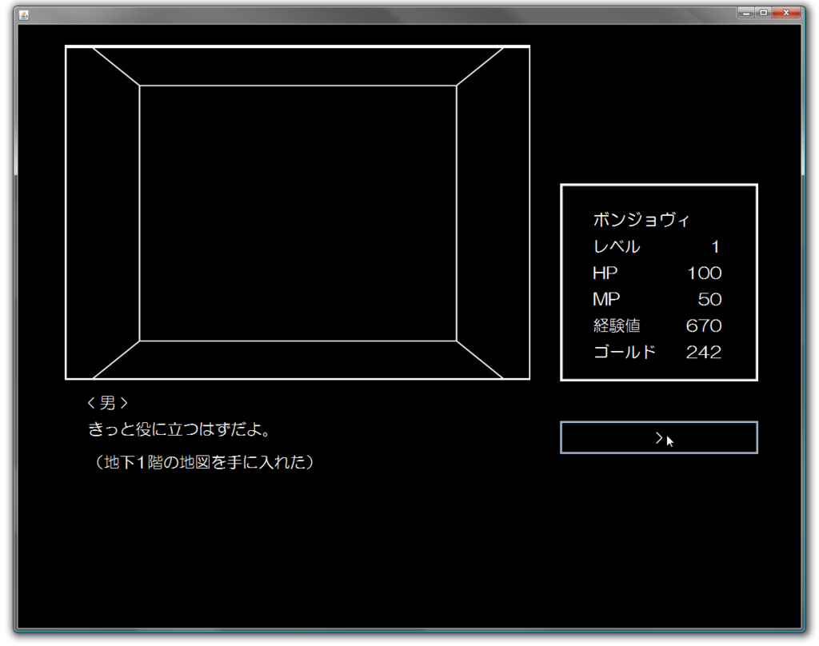819x646 pixels.
Task: Click the 経験値 label
Action: 617,326
